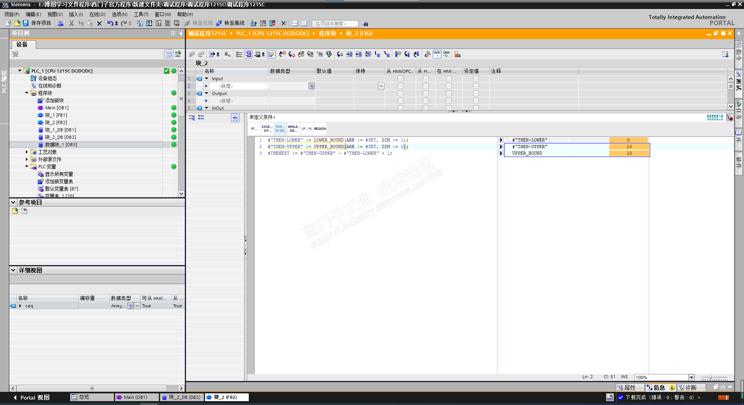Expand the 外部源文件 folder in project tree
Viewport: 744px width, 405px height.
click(x=27, y=159)
